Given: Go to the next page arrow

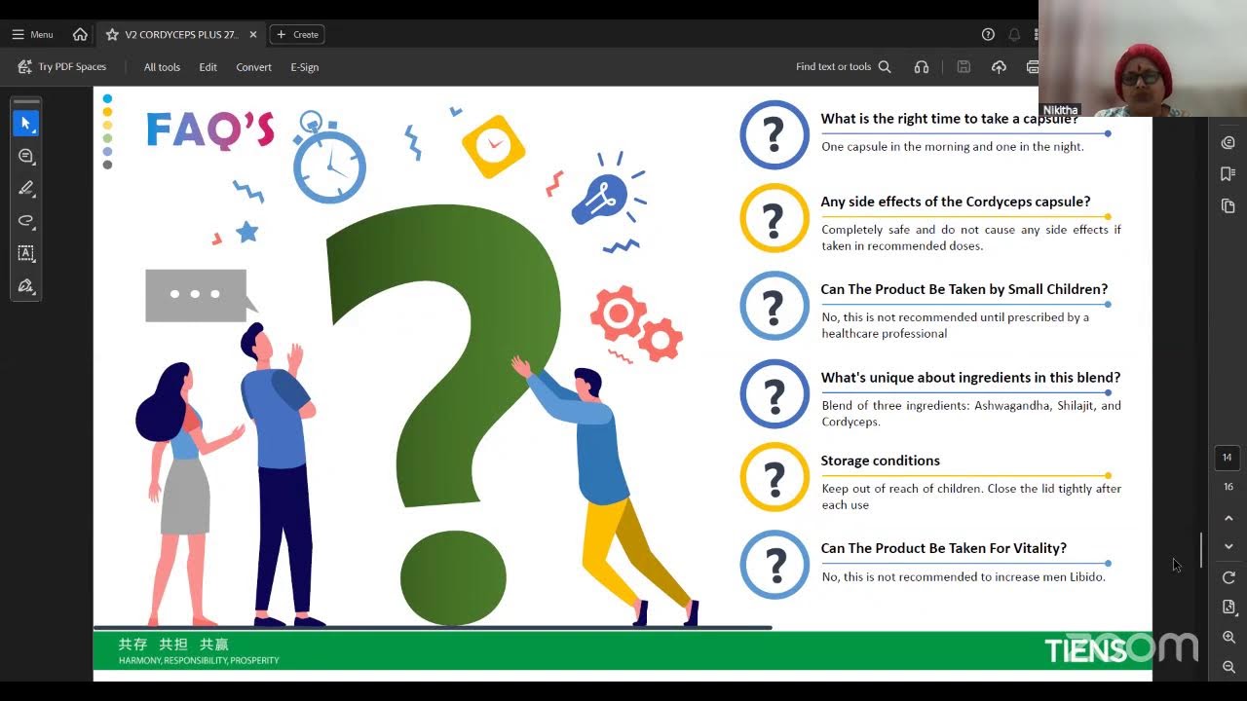Looking at the screenshot, I should tap(1228, 547).
